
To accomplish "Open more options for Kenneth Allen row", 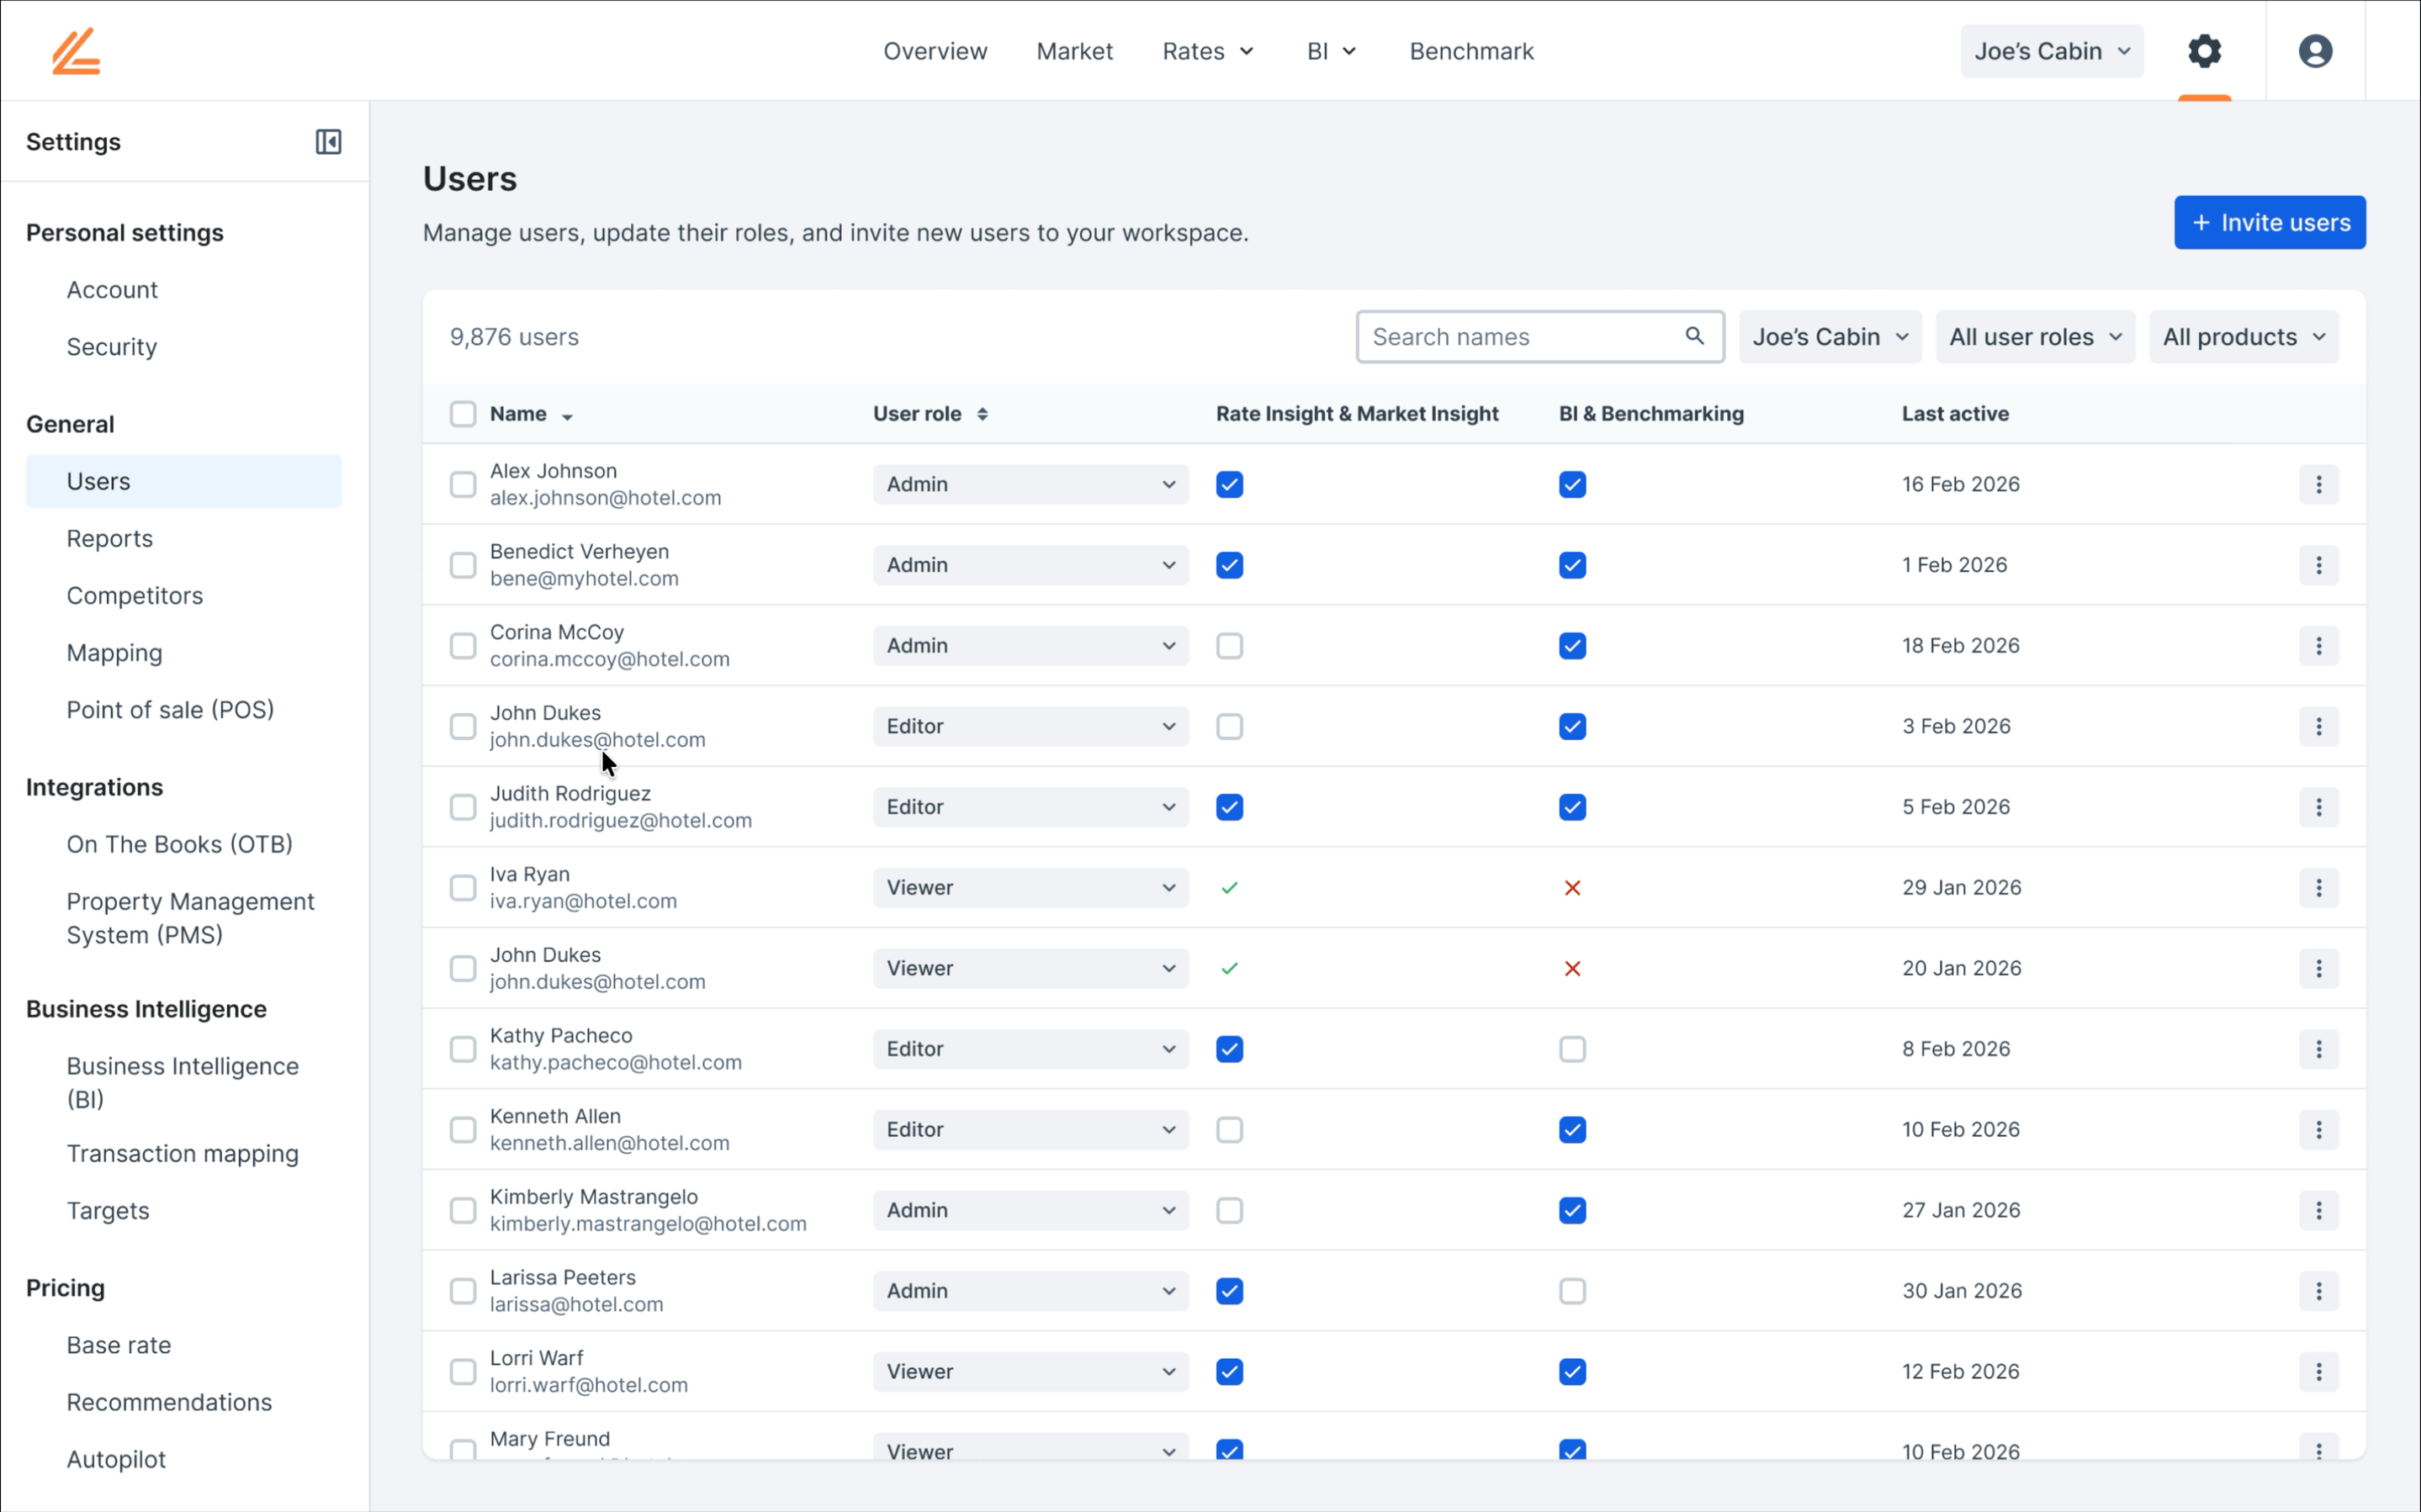I will point(2318,1130).
